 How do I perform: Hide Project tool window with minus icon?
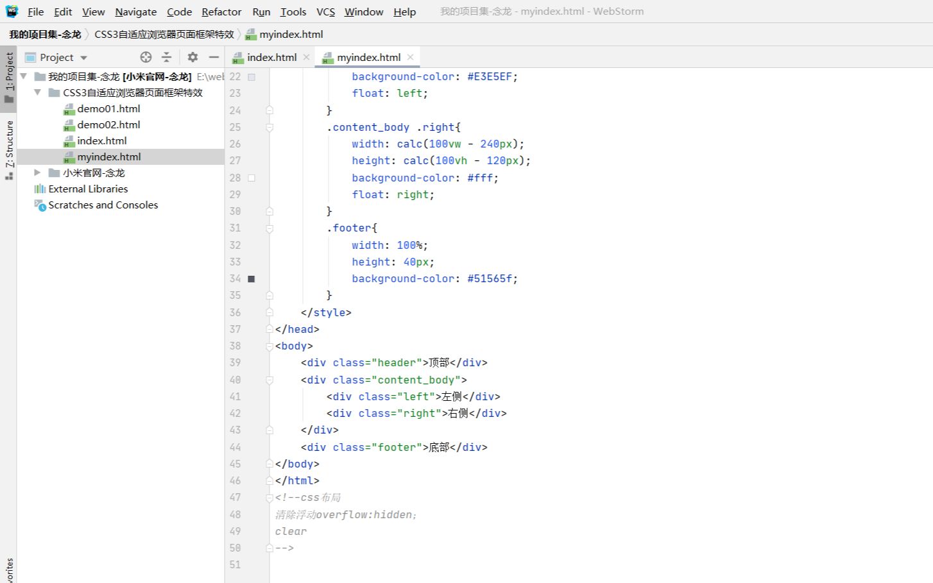213,57
